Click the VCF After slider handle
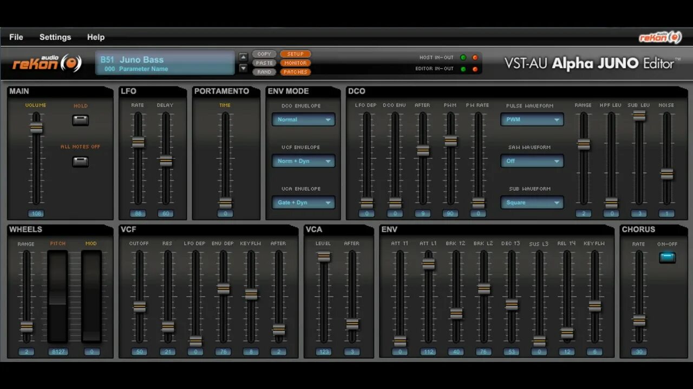Image resolution: width=693 pixels, height=389 pixels. (x=279, y=330)
